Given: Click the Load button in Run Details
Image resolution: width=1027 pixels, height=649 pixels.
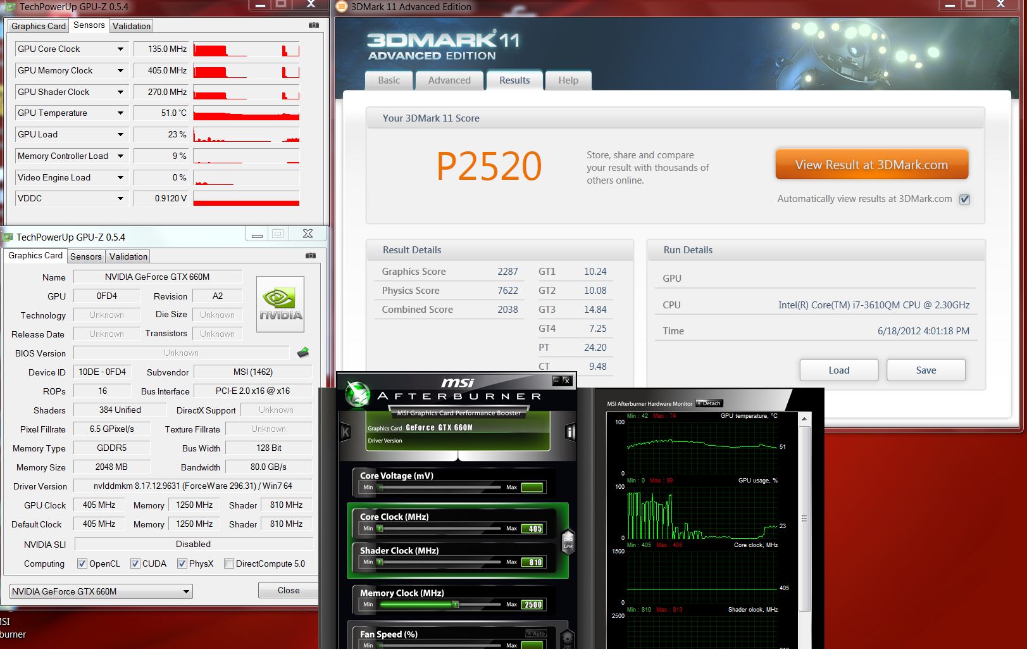Looking at the screenshot, I should (x=839, y=370).
